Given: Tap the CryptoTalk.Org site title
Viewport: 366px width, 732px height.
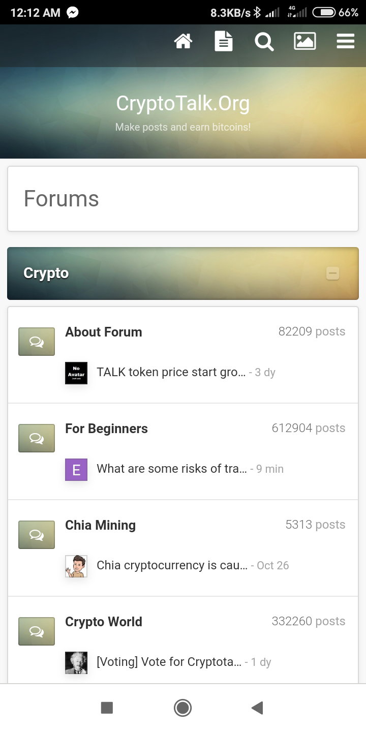Looking at the screenshot, I should (183, 104).
